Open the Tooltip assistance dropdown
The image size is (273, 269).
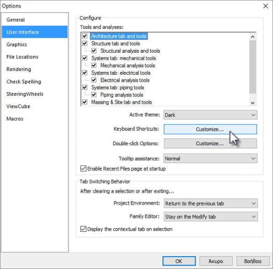click(210, 158)
